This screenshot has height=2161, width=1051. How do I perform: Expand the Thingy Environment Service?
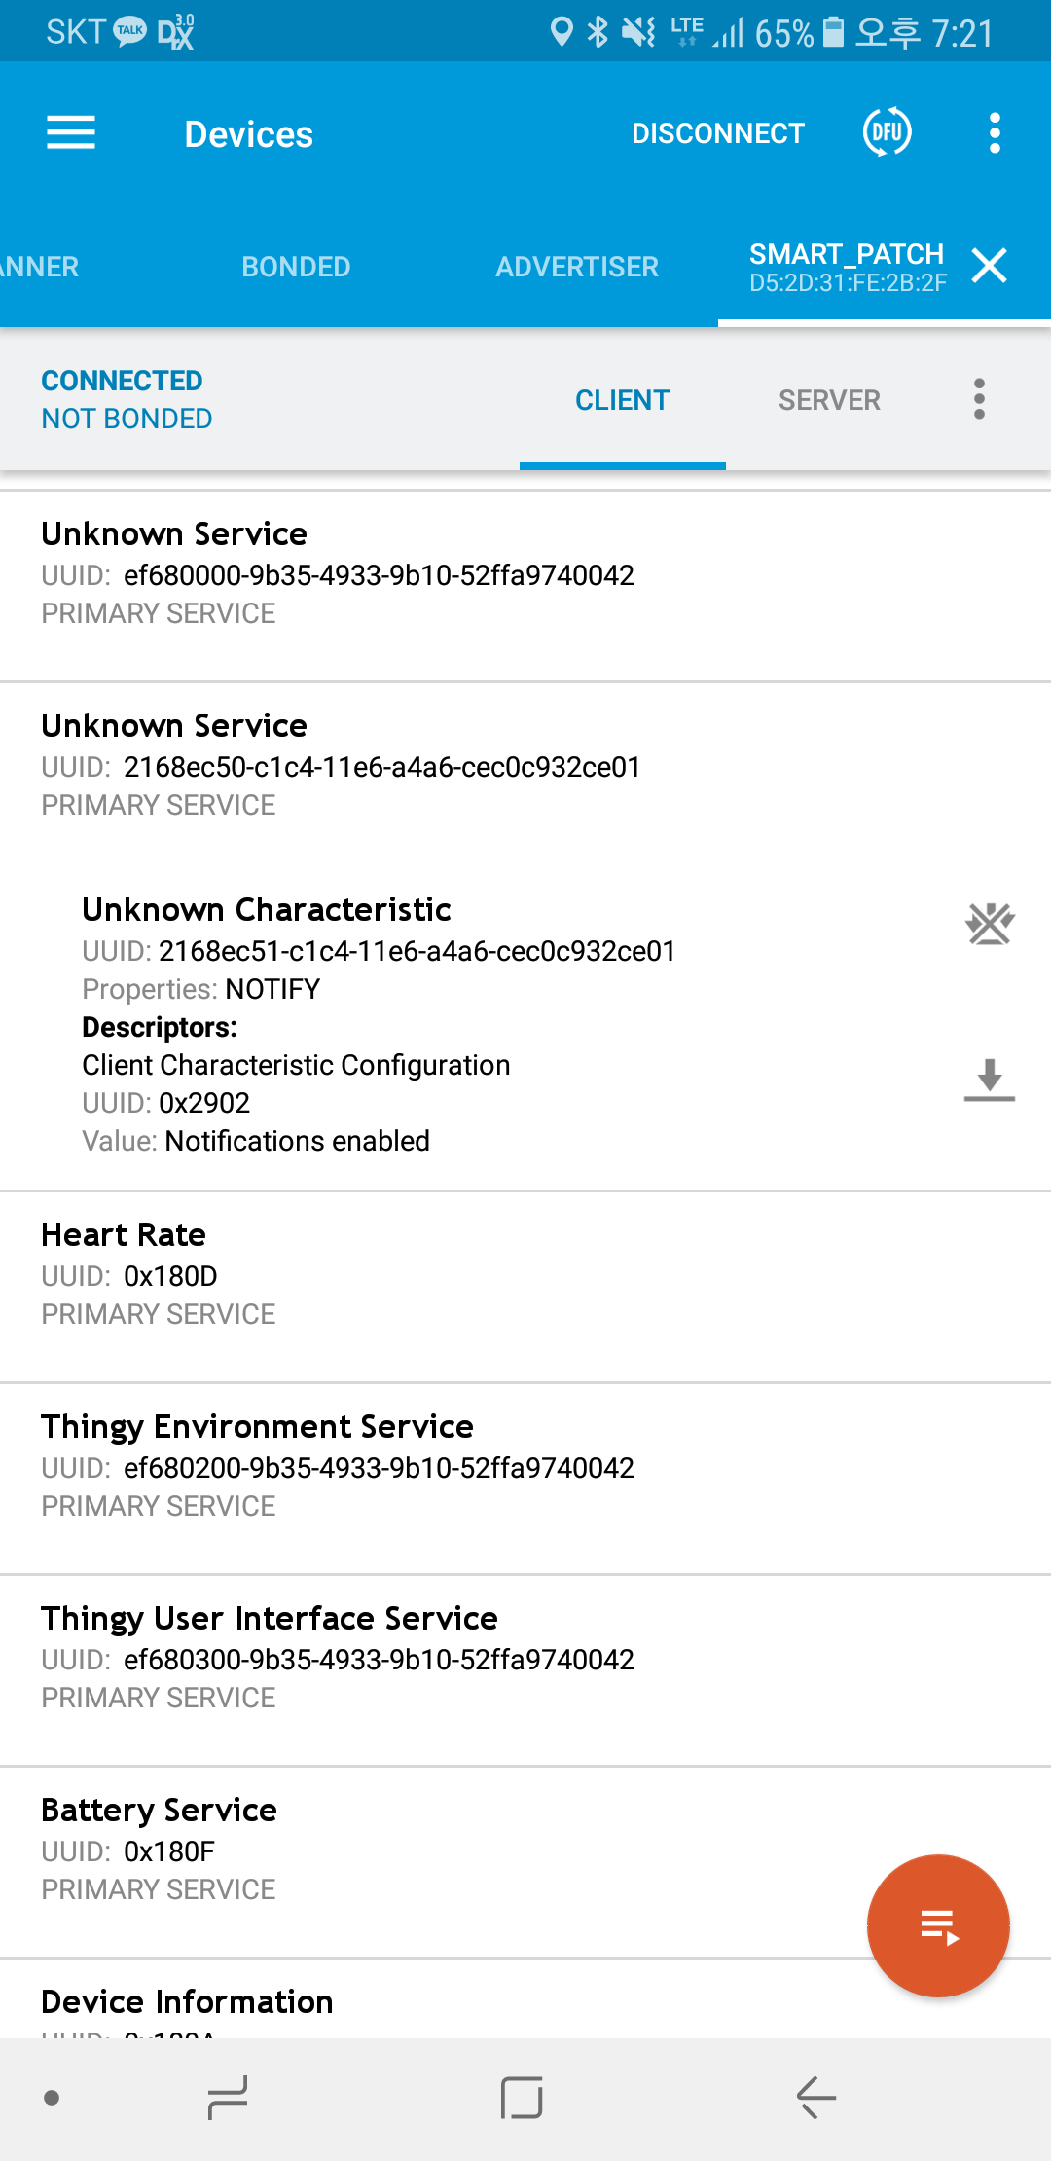pos(525,1479)
